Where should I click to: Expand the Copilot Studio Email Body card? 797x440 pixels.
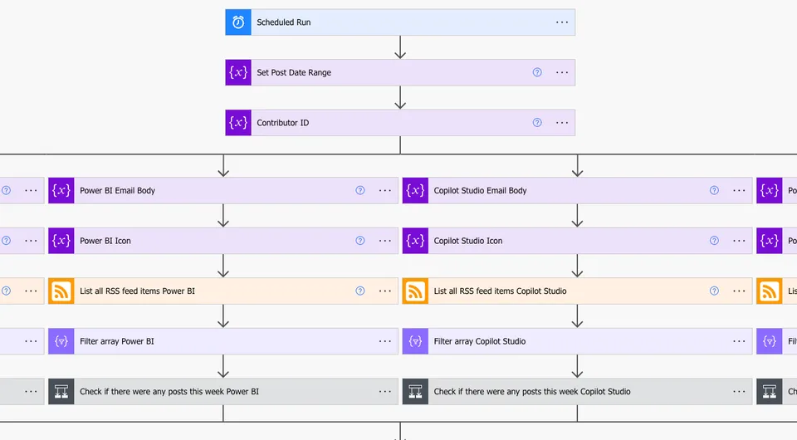577,191
